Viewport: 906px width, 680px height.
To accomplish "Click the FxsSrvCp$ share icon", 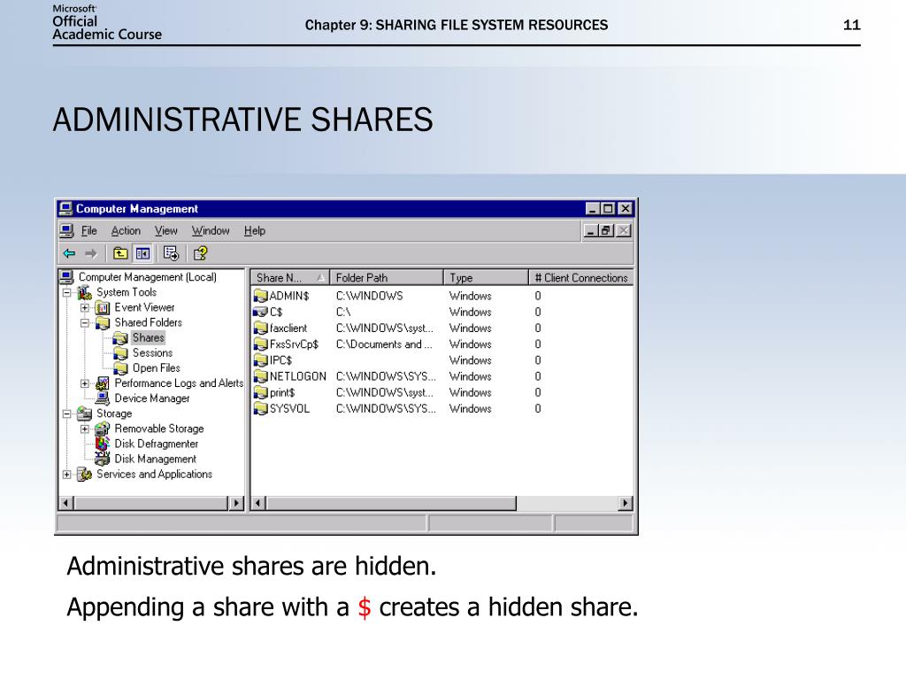I will 261,344.
